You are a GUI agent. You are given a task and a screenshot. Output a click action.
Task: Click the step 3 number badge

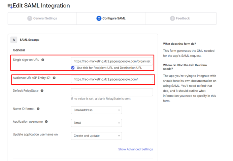pyautogui.click(x=172, y=18)
